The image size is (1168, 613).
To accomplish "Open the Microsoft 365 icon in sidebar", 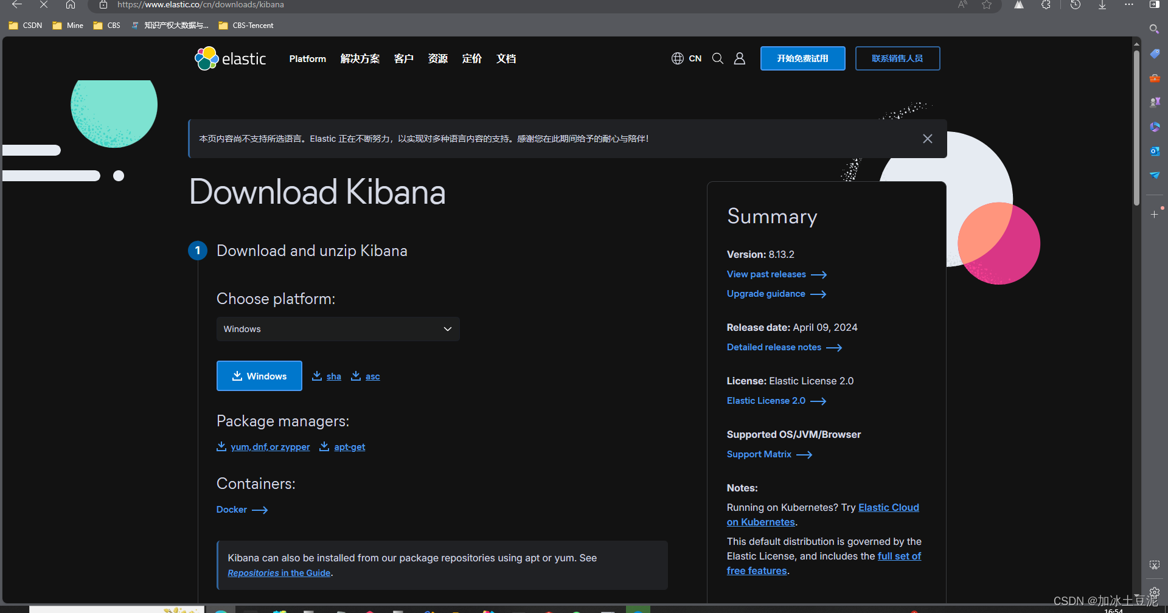I will [x=1155, y=126].
